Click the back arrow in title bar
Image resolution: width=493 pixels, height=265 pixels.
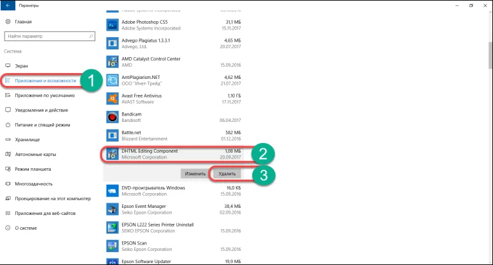coord(8,5)
